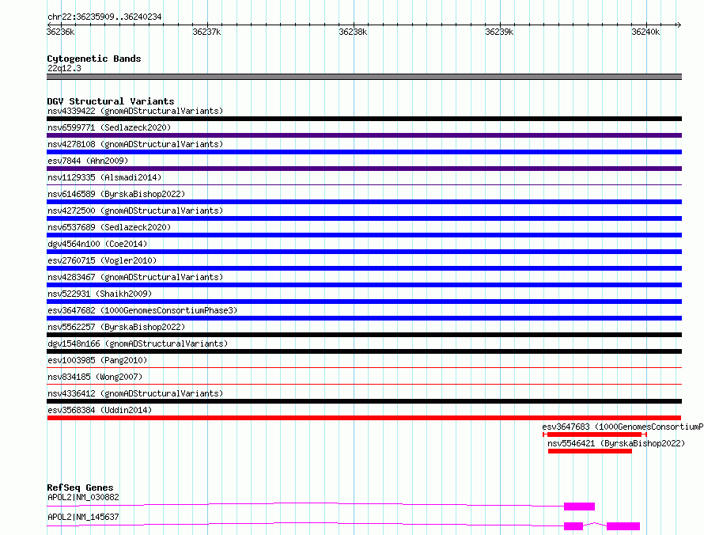The width and height of the screenshot is (704, 535).
Task: Select the short red nsv5546421 variant bar
Action: [x=589, y=451]
